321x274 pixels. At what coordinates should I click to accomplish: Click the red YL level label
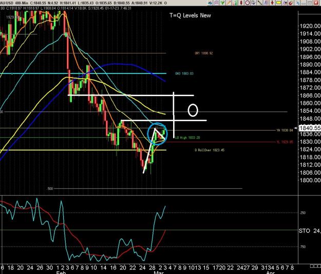[285, 142]
